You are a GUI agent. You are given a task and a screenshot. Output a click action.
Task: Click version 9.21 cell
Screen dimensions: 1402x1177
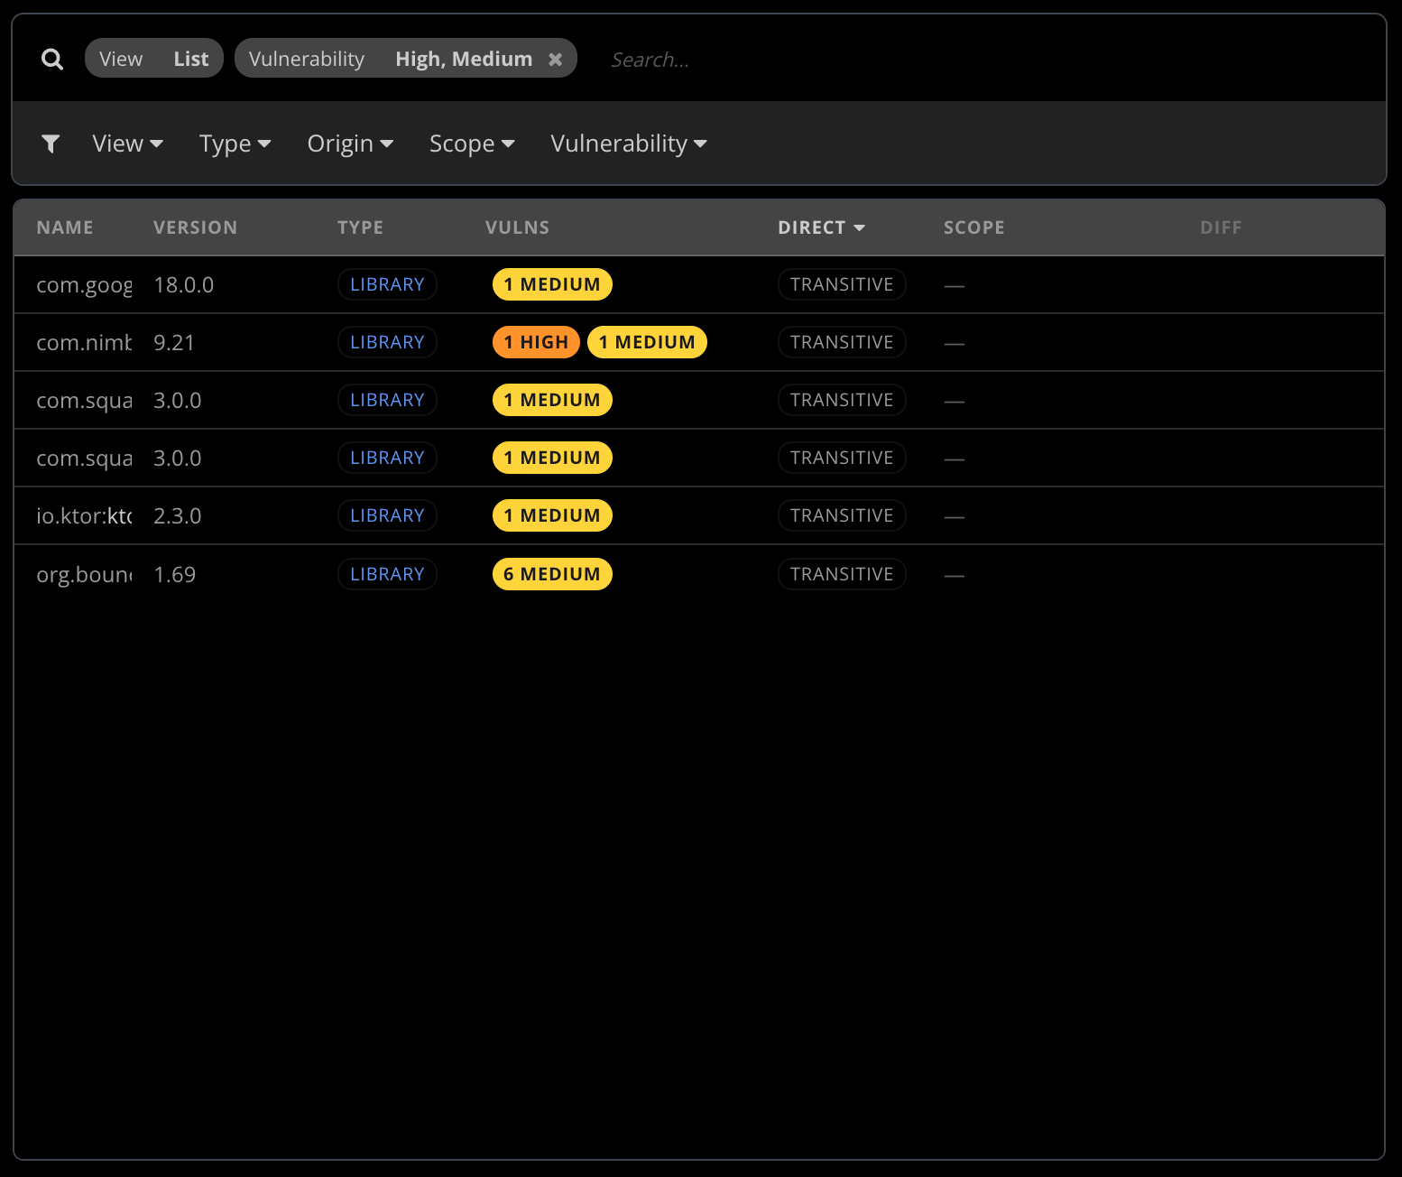[174, 343]
